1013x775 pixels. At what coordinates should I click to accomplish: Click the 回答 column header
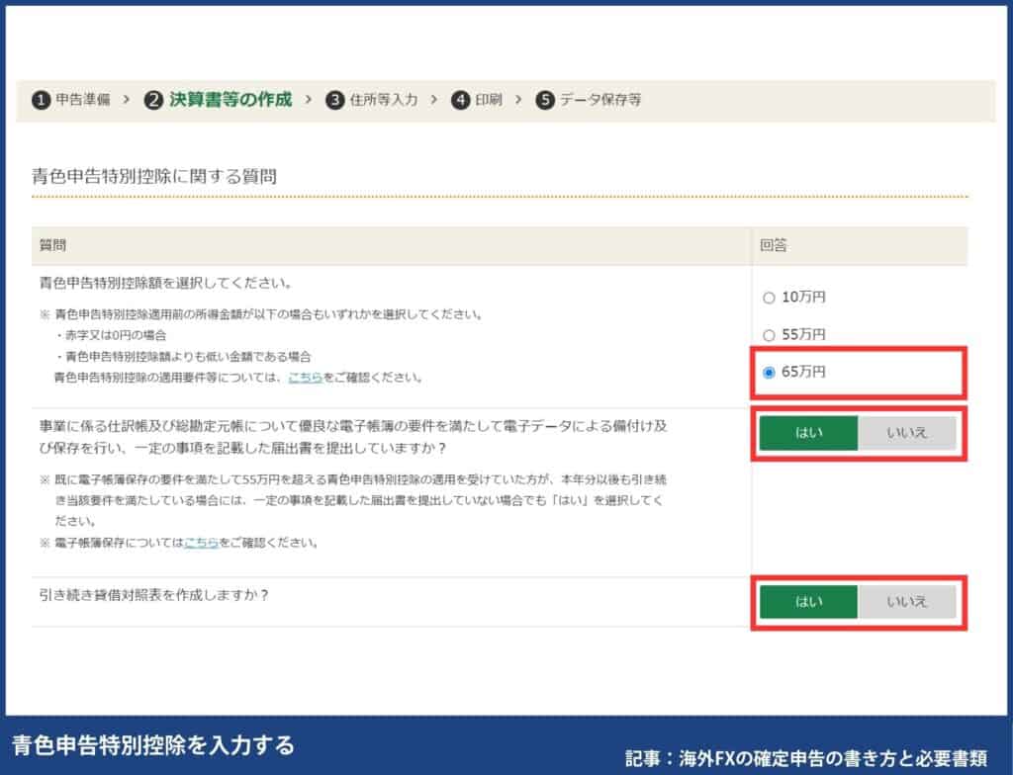pos(774,245)
